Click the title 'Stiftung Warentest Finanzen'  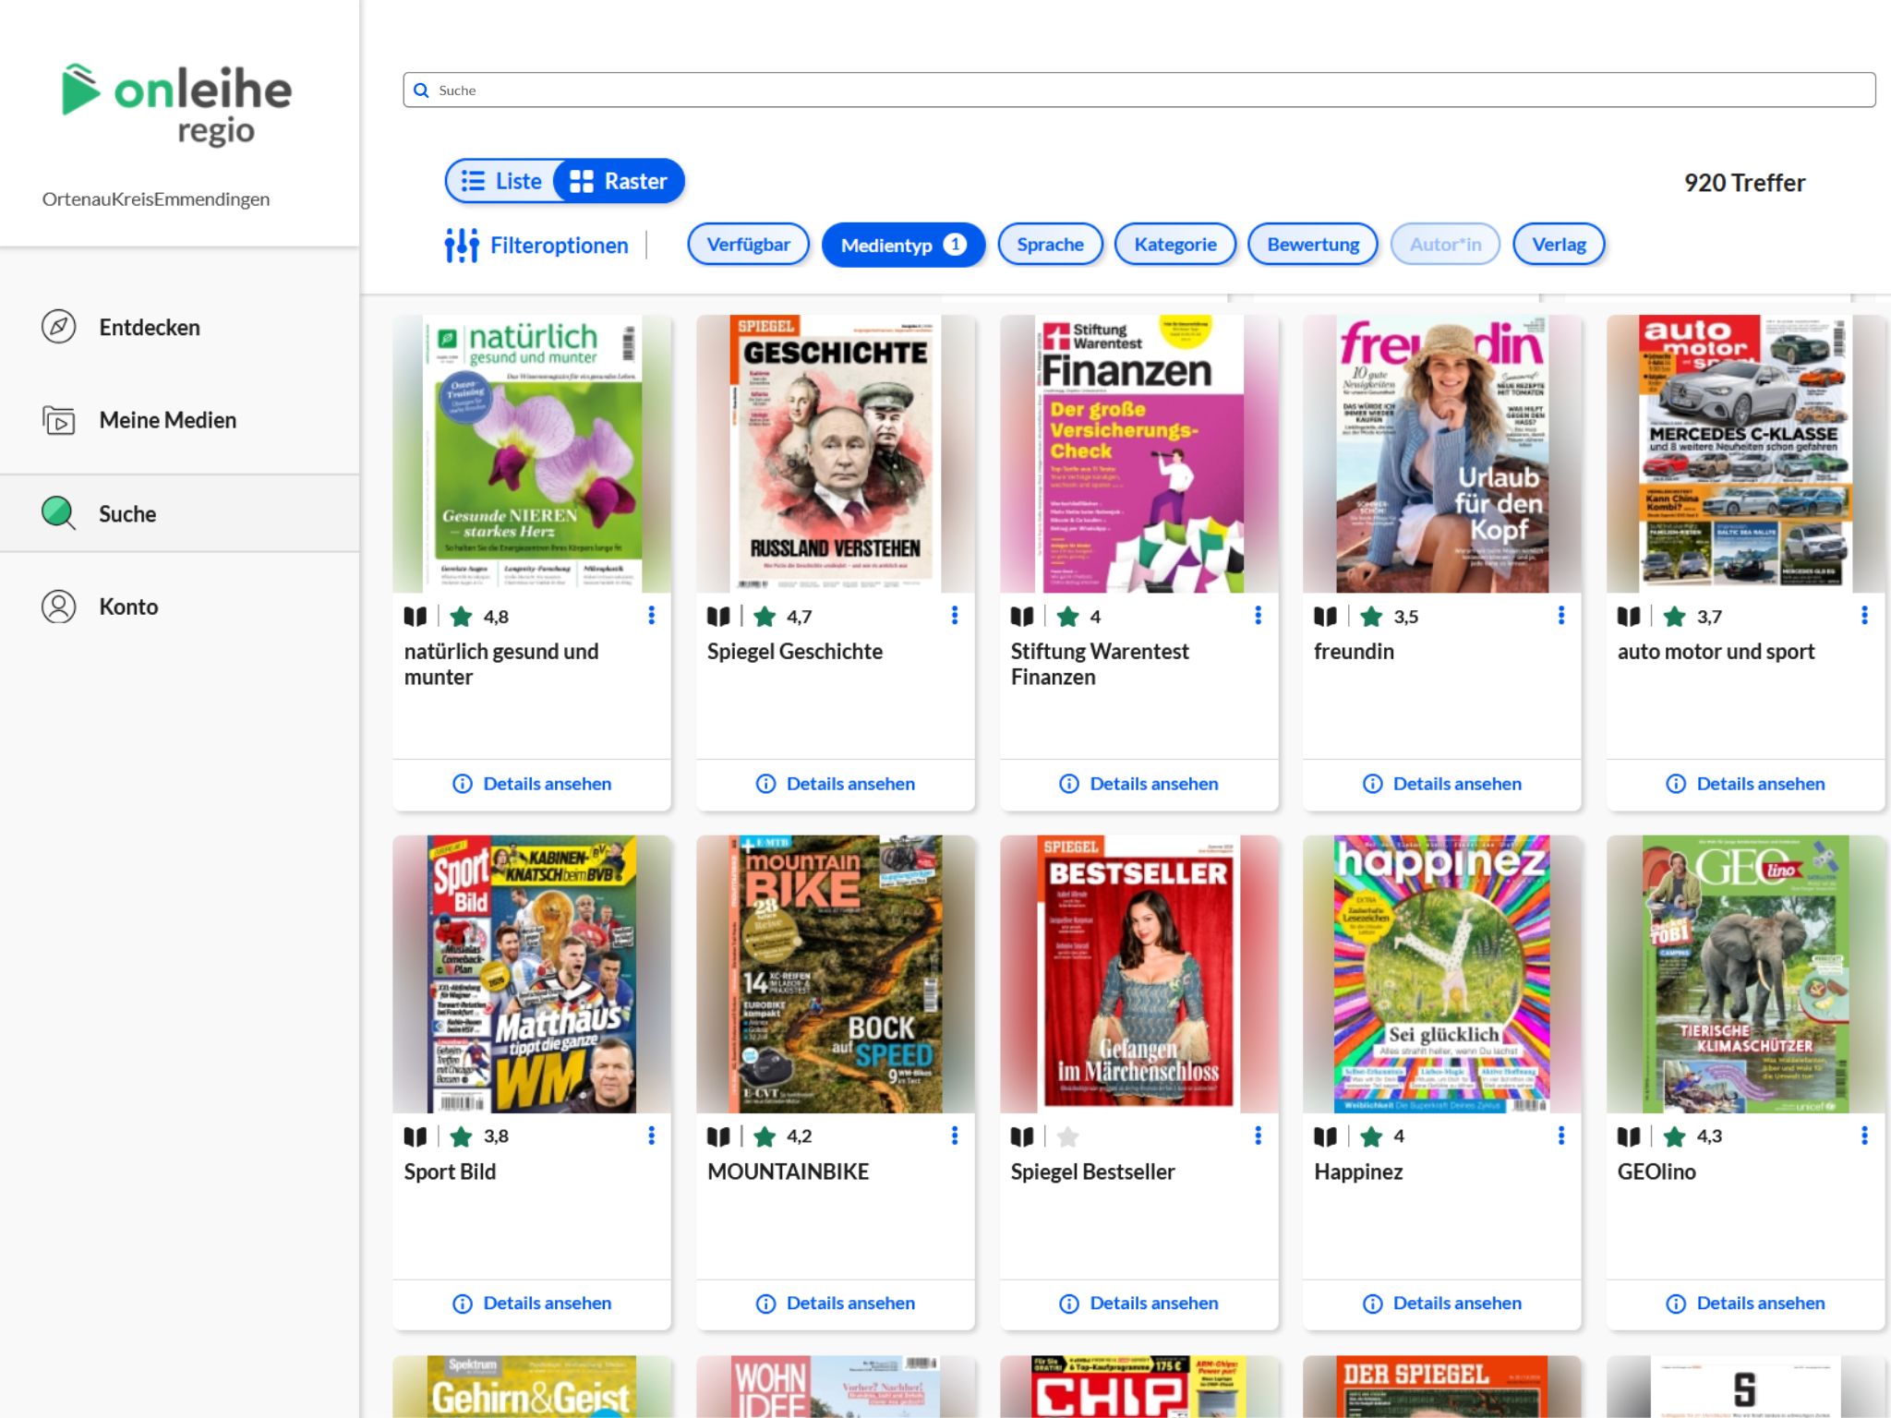[x=1100, y=664]
